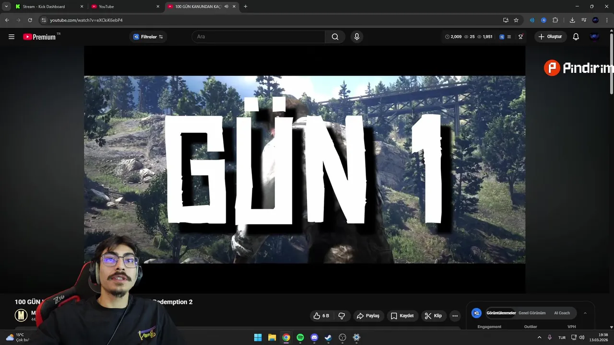
Task: Switch to Genel Görünüm tab
Action: coord(532,313)
